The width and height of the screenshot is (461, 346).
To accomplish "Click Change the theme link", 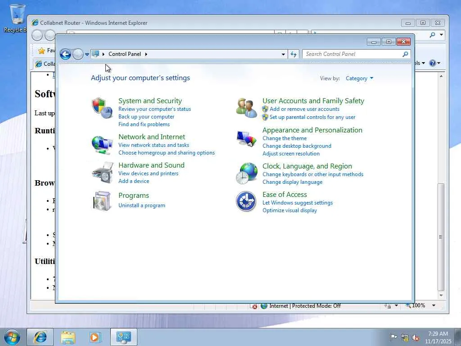I will (285, 138).
